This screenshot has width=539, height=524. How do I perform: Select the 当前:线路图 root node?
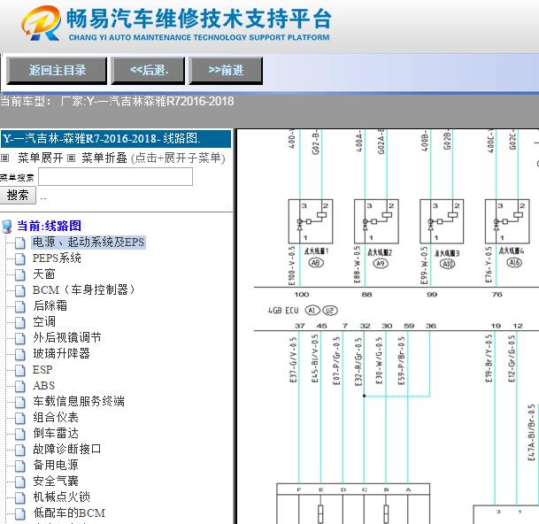tap(50, 226)
